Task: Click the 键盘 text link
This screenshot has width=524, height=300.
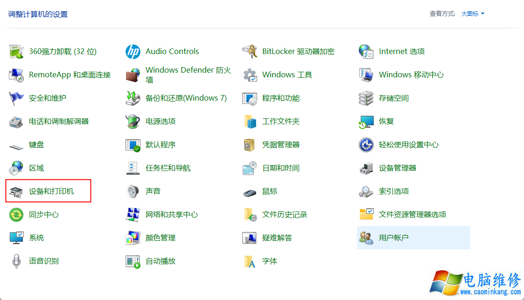Action: [x=36, y=145]
